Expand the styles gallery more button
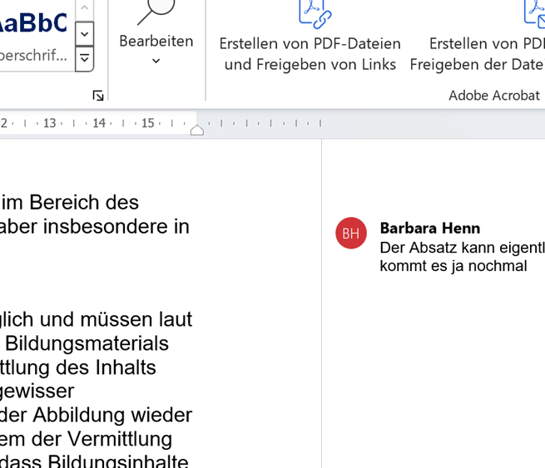 (x=85, y=59)
